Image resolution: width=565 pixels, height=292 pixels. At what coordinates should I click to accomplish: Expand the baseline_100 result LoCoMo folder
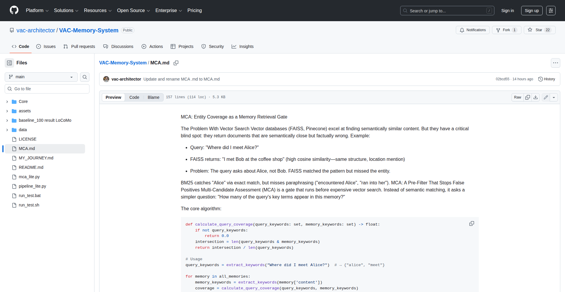tap(7, 121)
